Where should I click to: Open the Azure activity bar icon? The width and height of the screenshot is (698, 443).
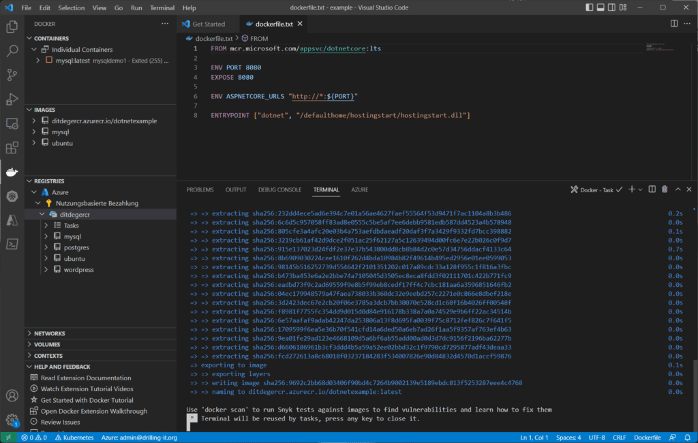[12, 220]
